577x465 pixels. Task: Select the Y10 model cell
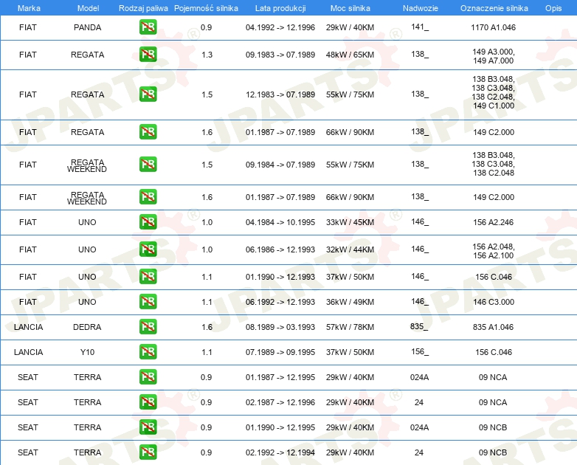pos(87,352)
